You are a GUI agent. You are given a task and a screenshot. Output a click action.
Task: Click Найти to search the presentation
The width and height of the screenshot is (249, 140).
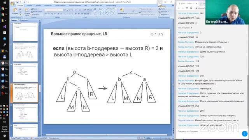(x=162, y=9)
